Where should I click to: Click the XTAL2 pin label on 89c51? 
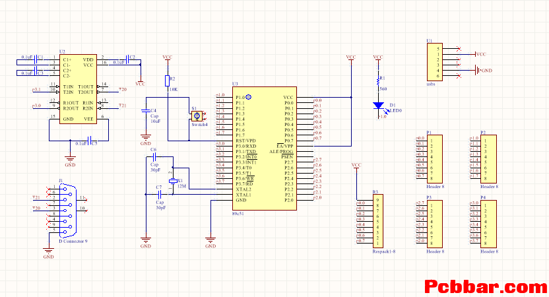coord(243,189)
